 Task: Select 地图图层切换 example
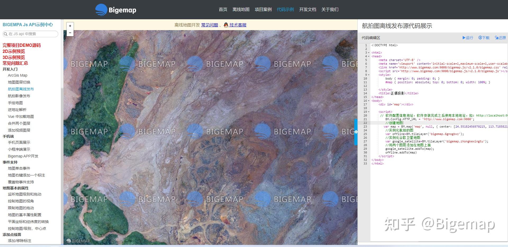(19, 82)
